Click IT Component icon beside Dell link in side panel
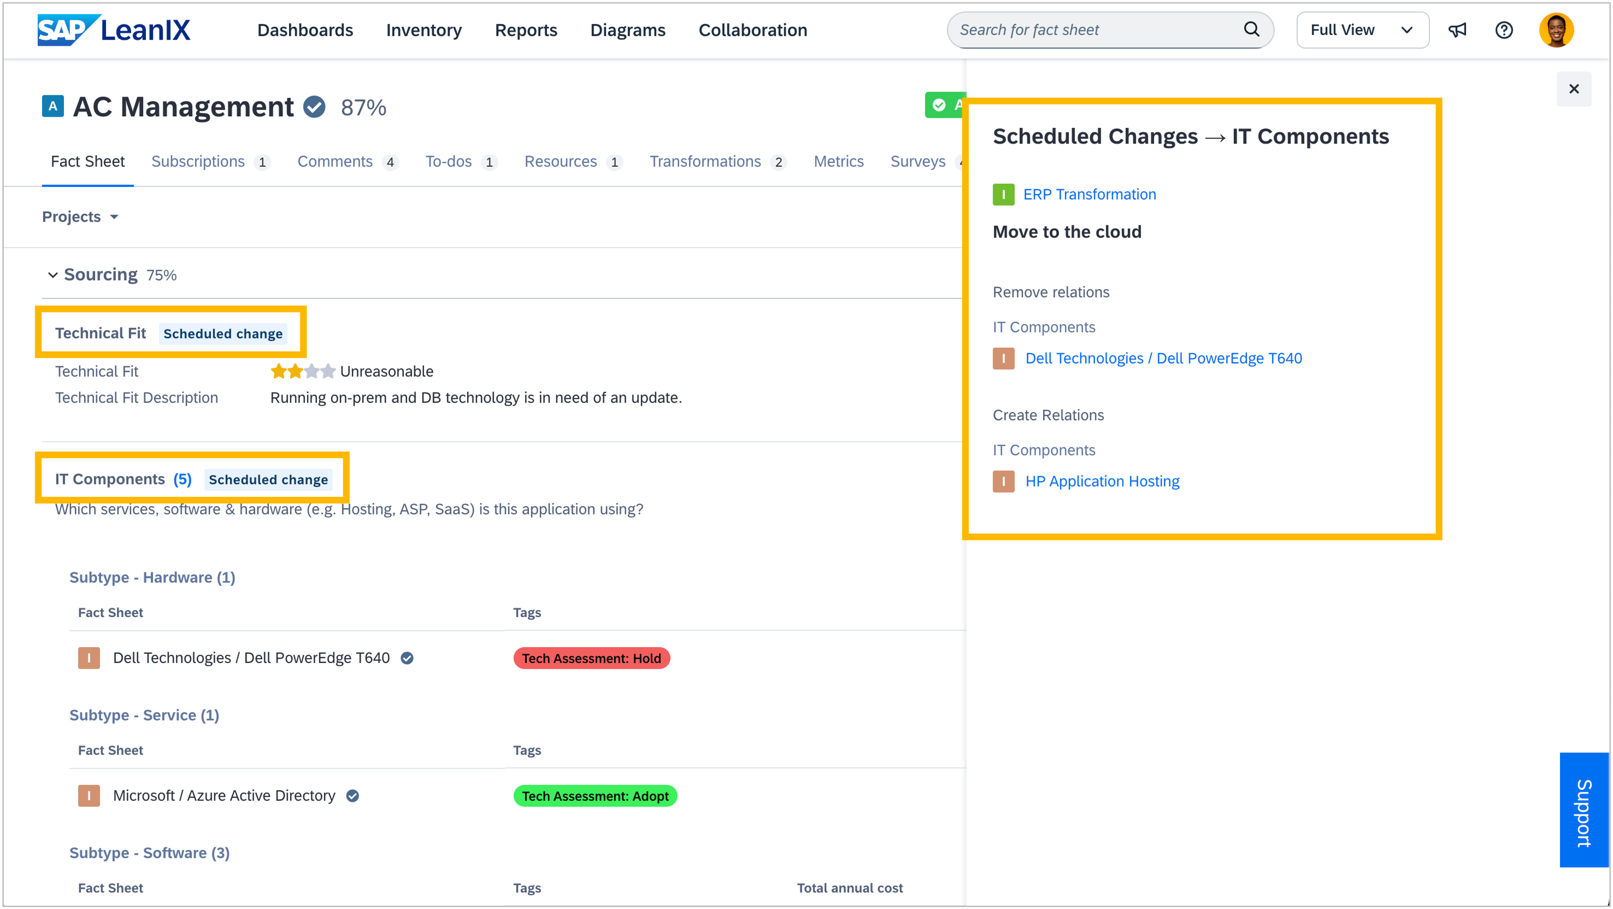The width and height of the screenshot is (1613, 909). tap(1003, 359)
